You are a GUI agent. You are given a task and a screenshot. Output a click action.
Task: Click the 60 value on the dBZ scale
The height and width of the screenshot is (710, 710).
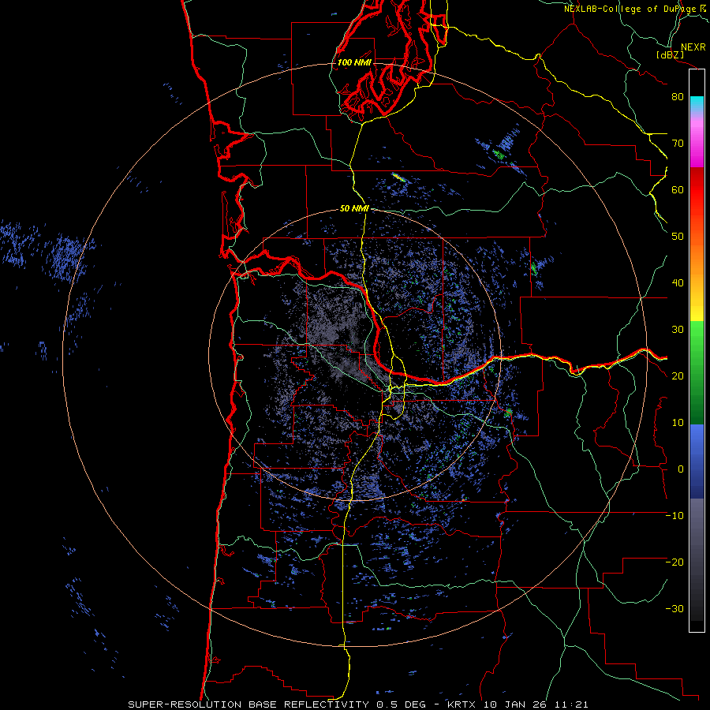pos(678,190)
